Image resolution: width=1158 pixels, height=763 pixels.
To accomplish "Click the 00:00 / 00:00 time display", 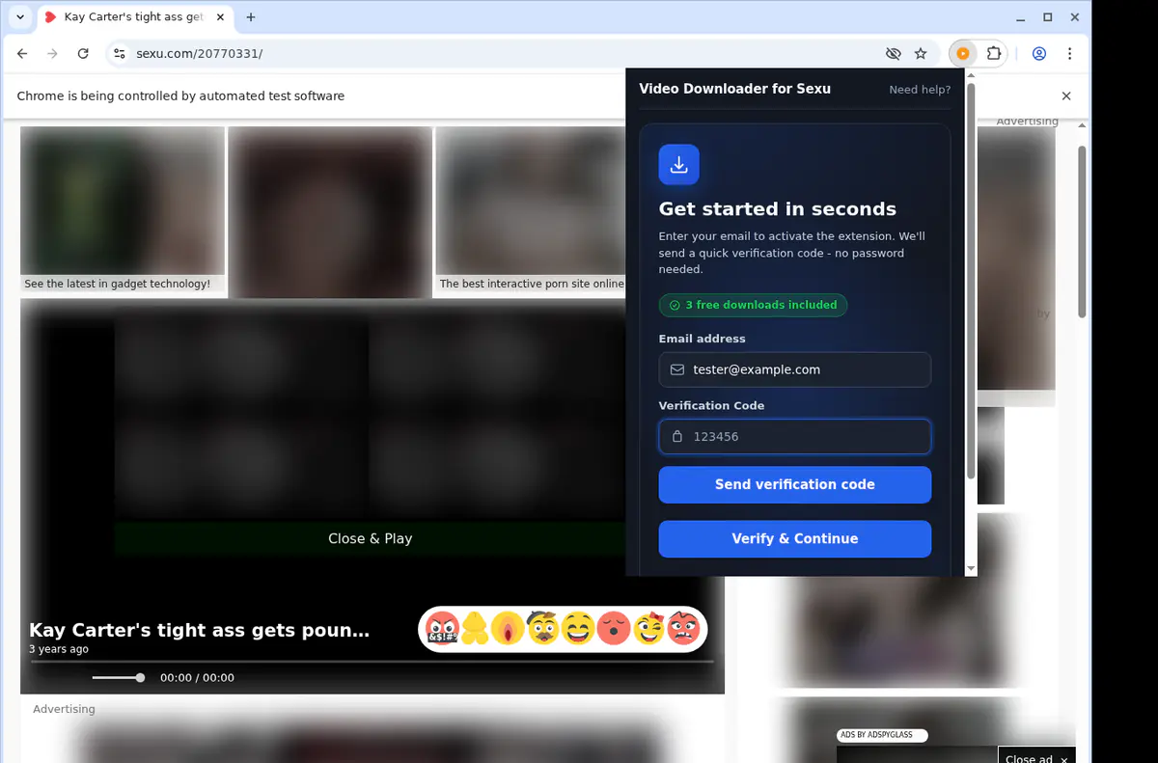I will (x=197, y=677).
